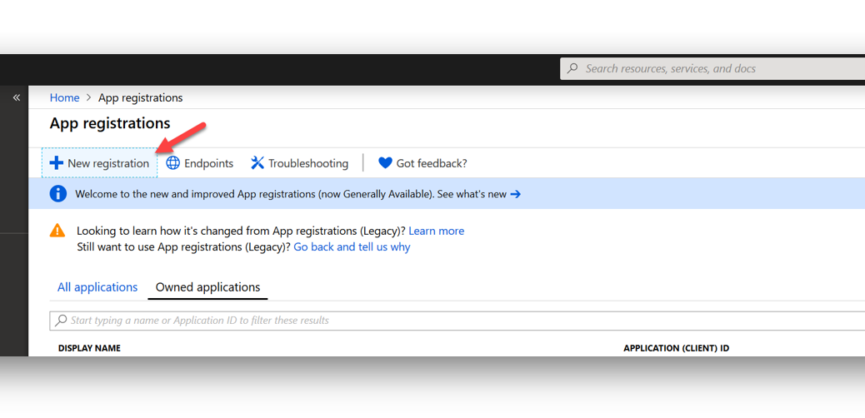Click the plus icon for New registration
This screenshot has height=418, width=865.
(57, 163)
